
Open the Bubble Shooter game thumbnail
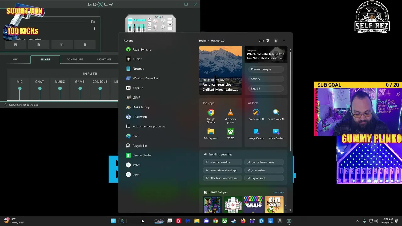pos(253,205)
